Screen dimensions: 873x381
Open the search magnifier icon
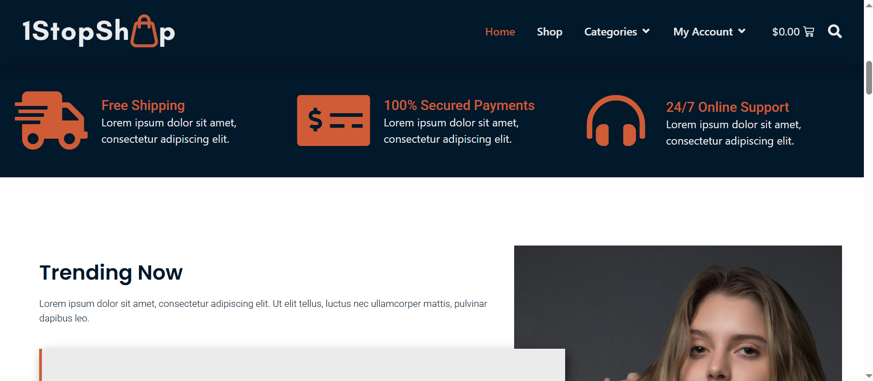[835, 31]
